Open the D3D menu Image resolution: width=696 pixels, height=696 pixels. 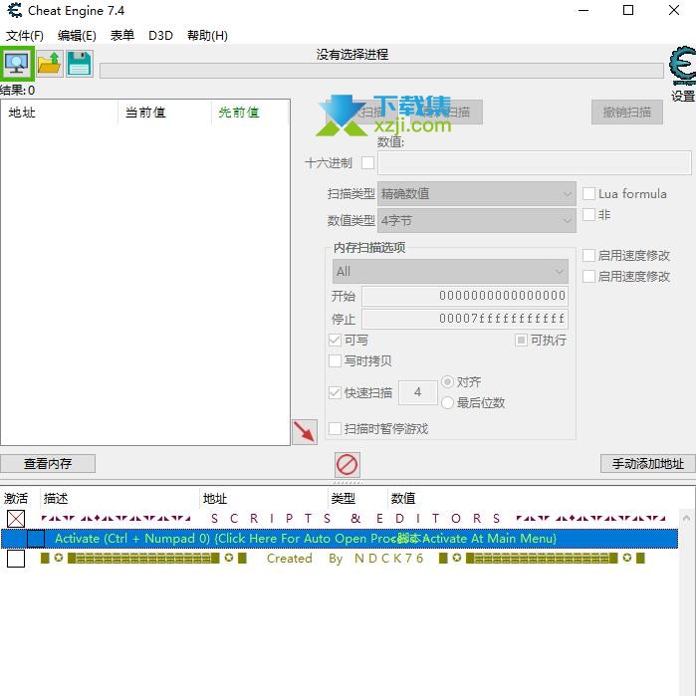point(160,36)
